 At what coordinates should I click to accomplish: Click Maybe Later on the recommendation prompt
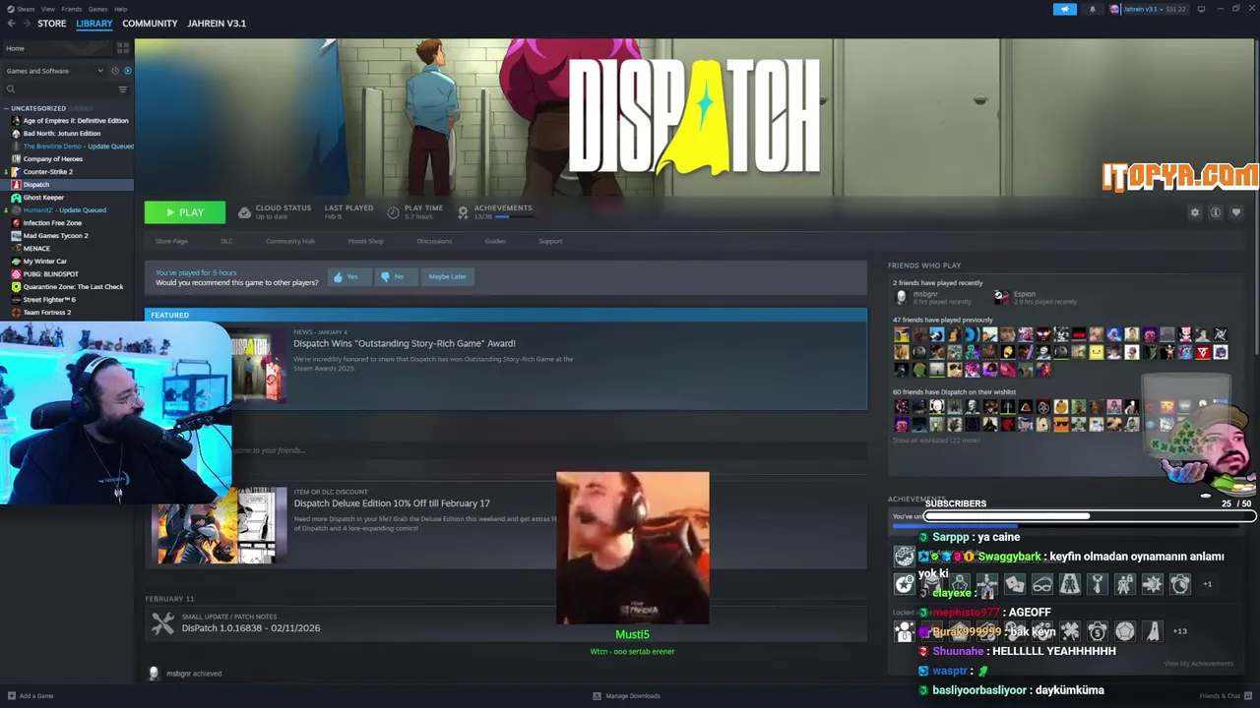(447, 277)
